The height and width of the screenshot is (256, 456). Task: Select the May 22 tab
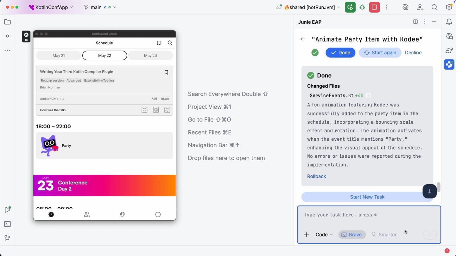point(104,56)
